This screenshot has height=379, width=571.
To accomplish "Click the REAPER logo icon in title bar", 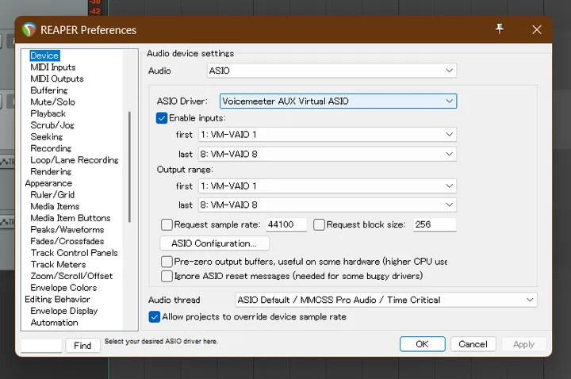I will coord(29,30).
